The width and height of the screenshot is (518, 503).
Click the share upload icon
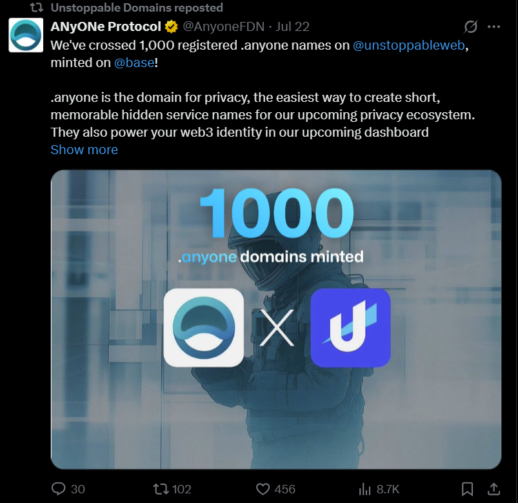click(x=493, y=489)
